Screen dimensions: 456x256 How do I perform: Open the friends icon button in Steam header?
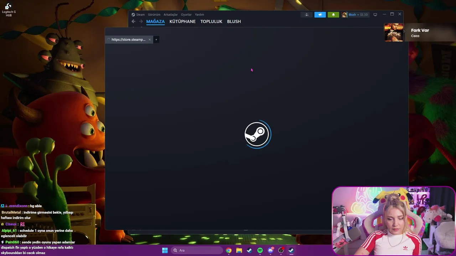[306, 15]
